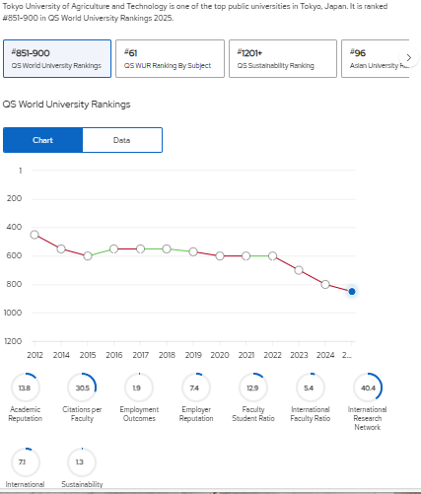Select the 2019 data point on chart
Viewport: 421px width, 494px height.
193,251
